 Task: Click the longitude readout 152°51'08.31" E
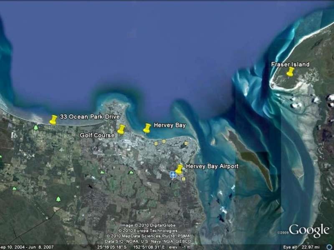[149, 247]
